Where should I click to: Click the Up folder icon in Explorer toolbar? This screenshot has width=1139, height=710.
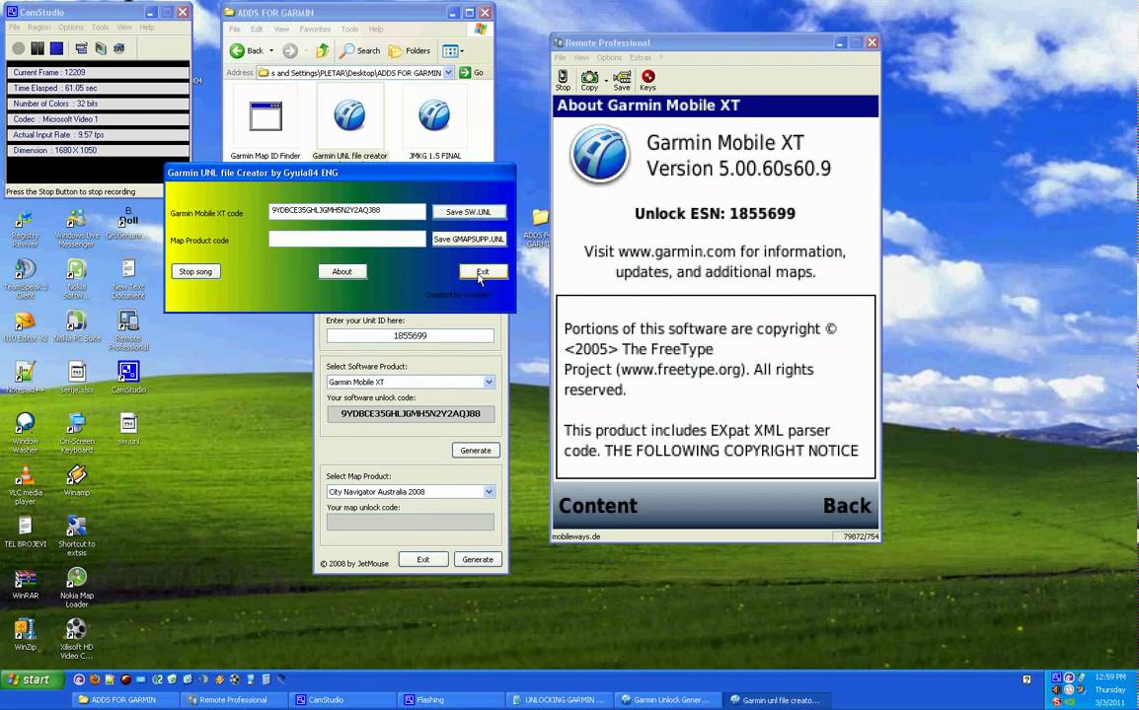pyautogui.click(x=322, y=51)
